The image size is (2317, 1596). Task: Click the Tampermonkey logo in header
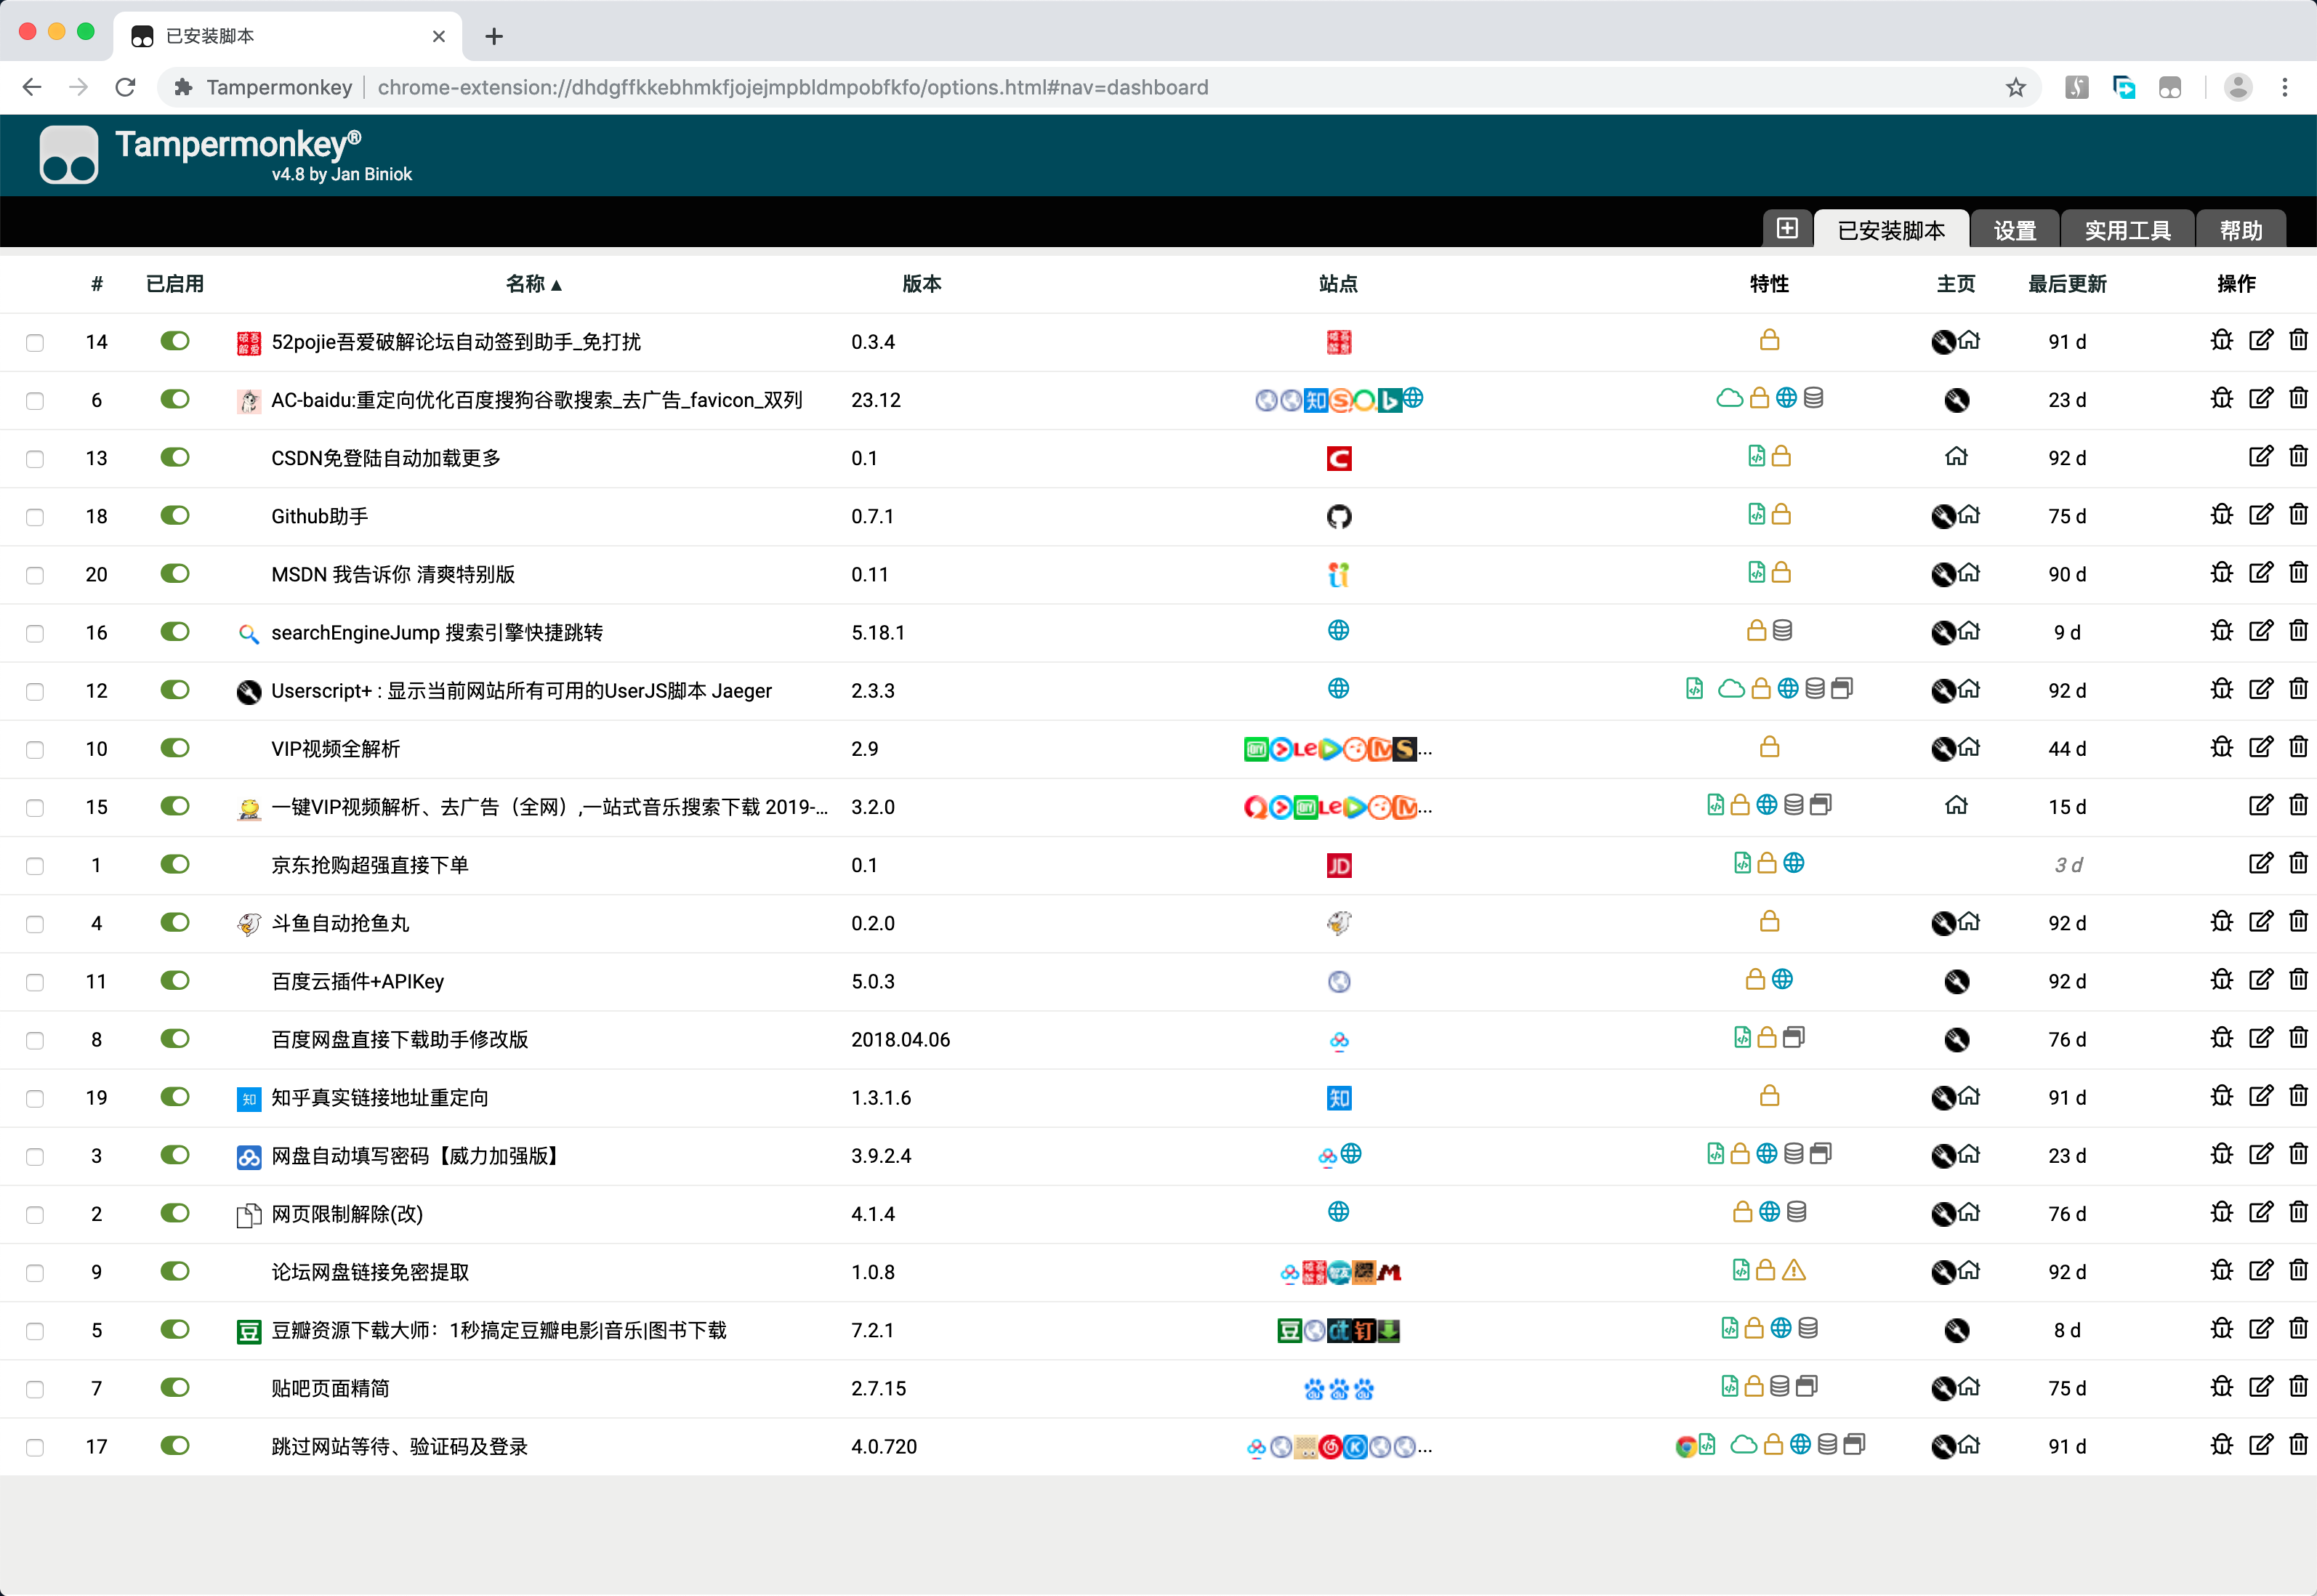[x=68, y=154]
